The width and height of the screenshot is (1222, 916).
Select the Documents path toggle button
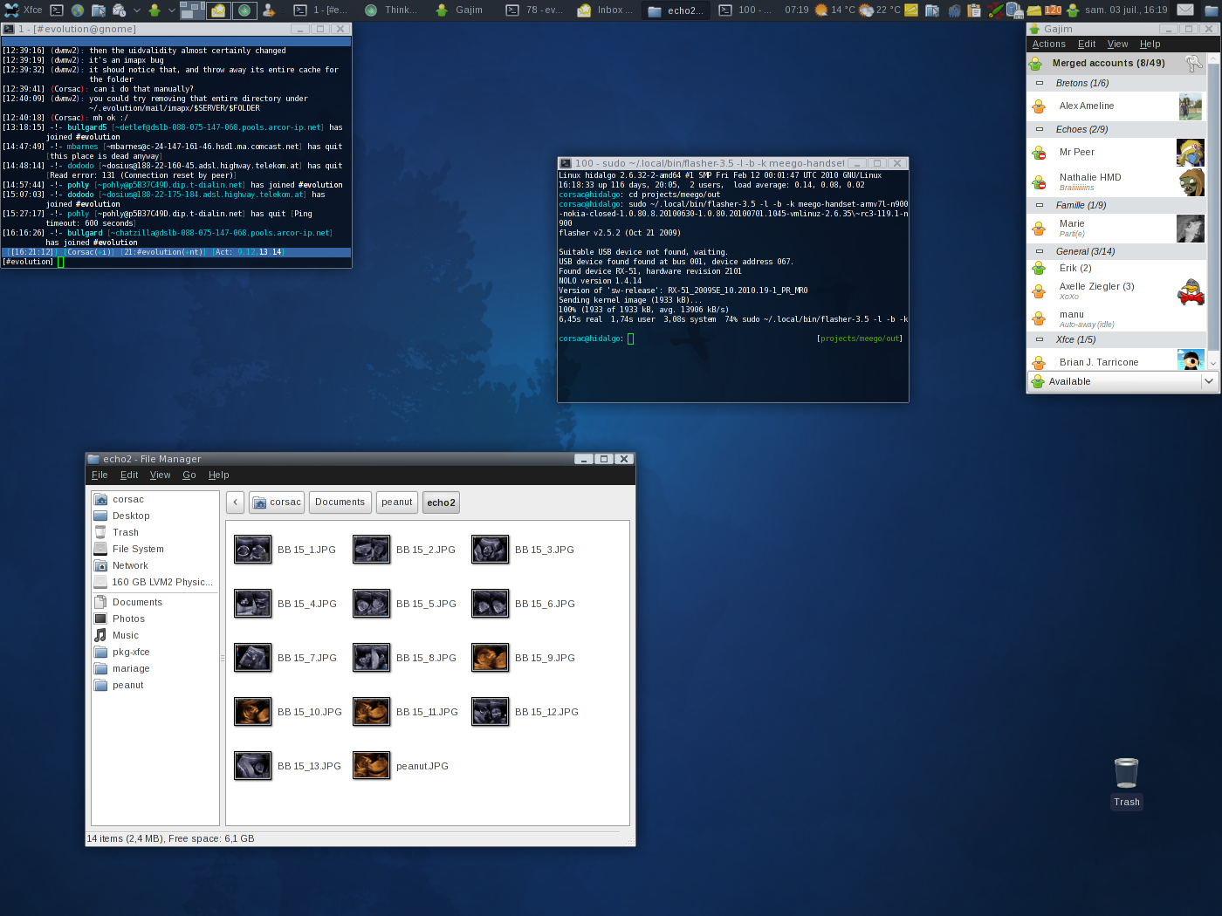click(340, 502)
